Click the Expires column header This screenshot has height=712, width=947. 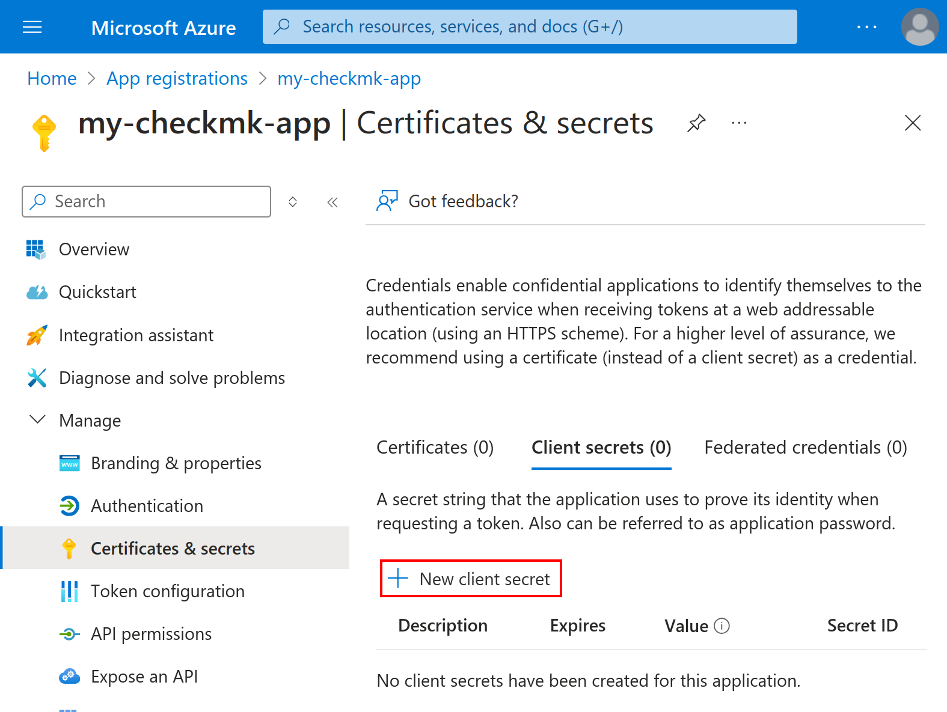578,626
